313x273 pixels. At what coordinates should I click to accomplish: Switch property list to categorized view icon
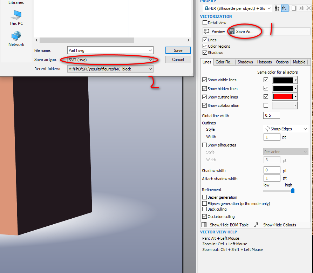[x=277, y=8]
